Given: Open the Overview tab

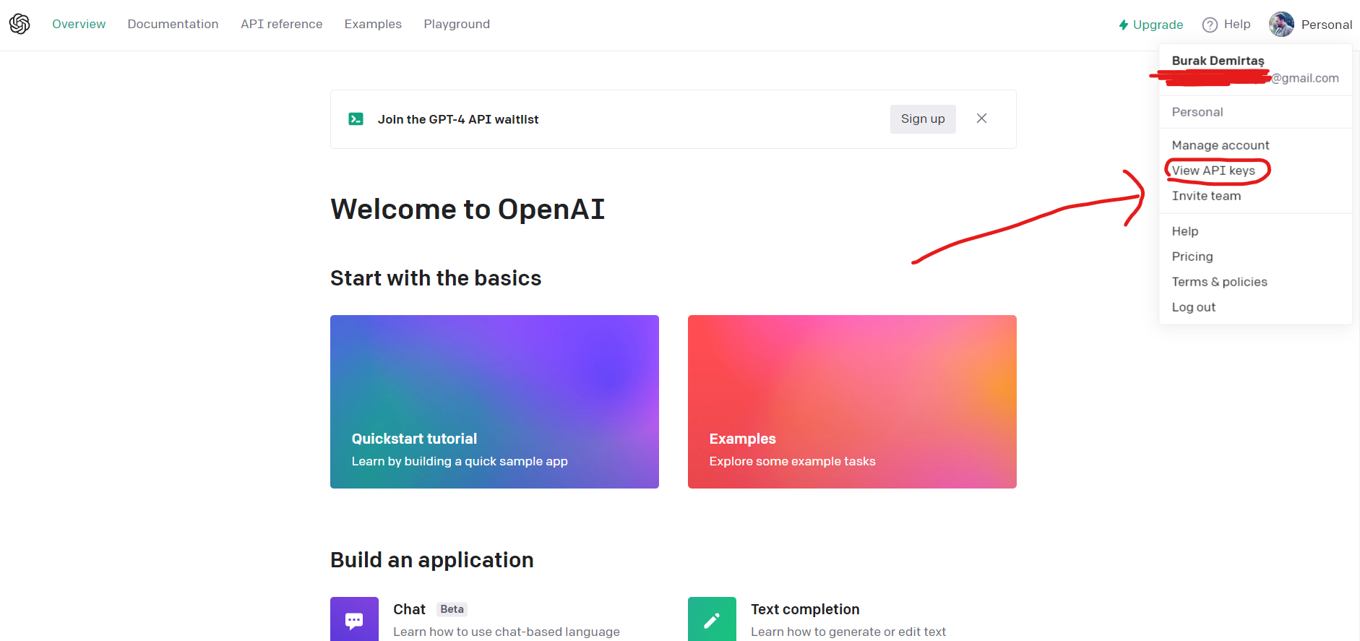Looking at the screenshot, I should (x=79, y=24).
